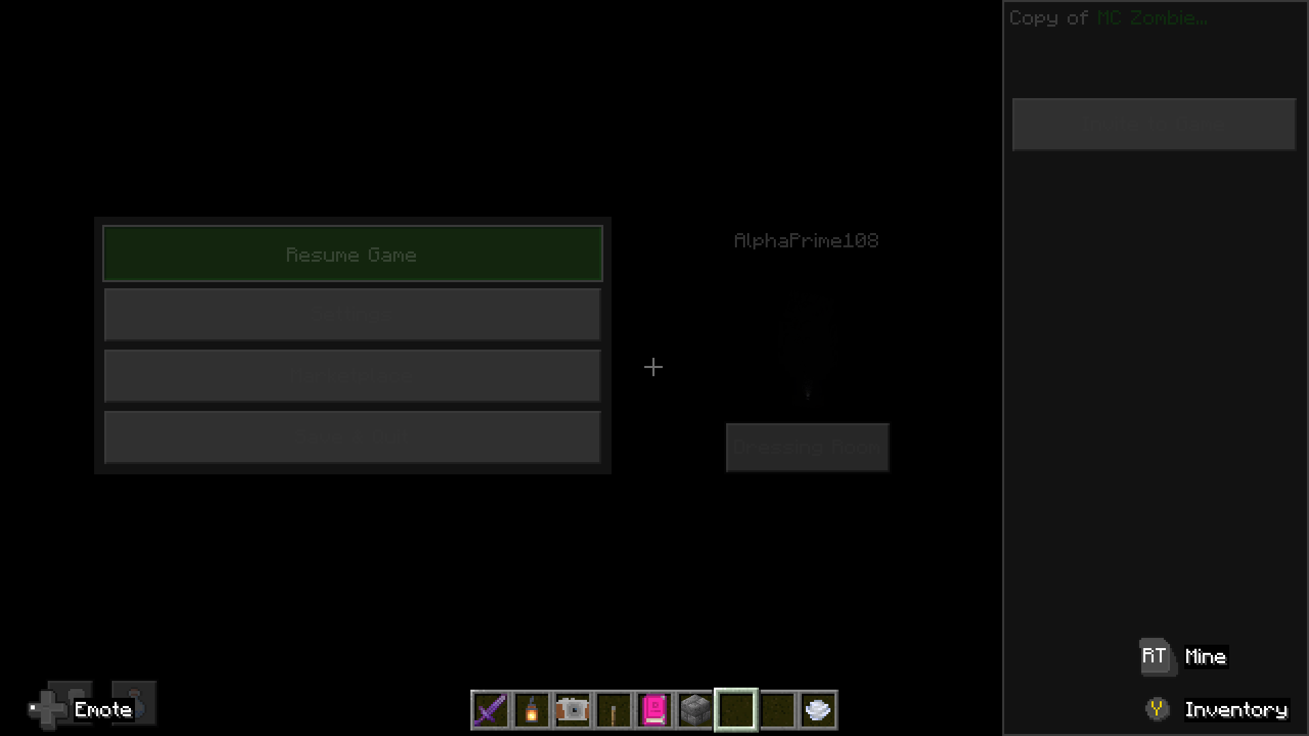Open the Settings menu button
Viewport: 1309px width, 736px height.
352,315
